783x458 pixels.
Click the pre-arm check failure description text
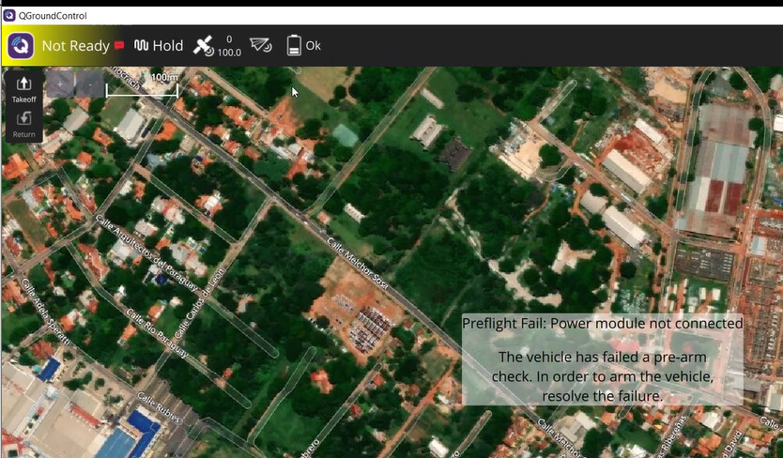(602, 376)
